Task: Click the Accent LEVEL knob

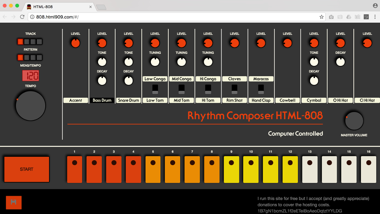Action: [76, 43]
